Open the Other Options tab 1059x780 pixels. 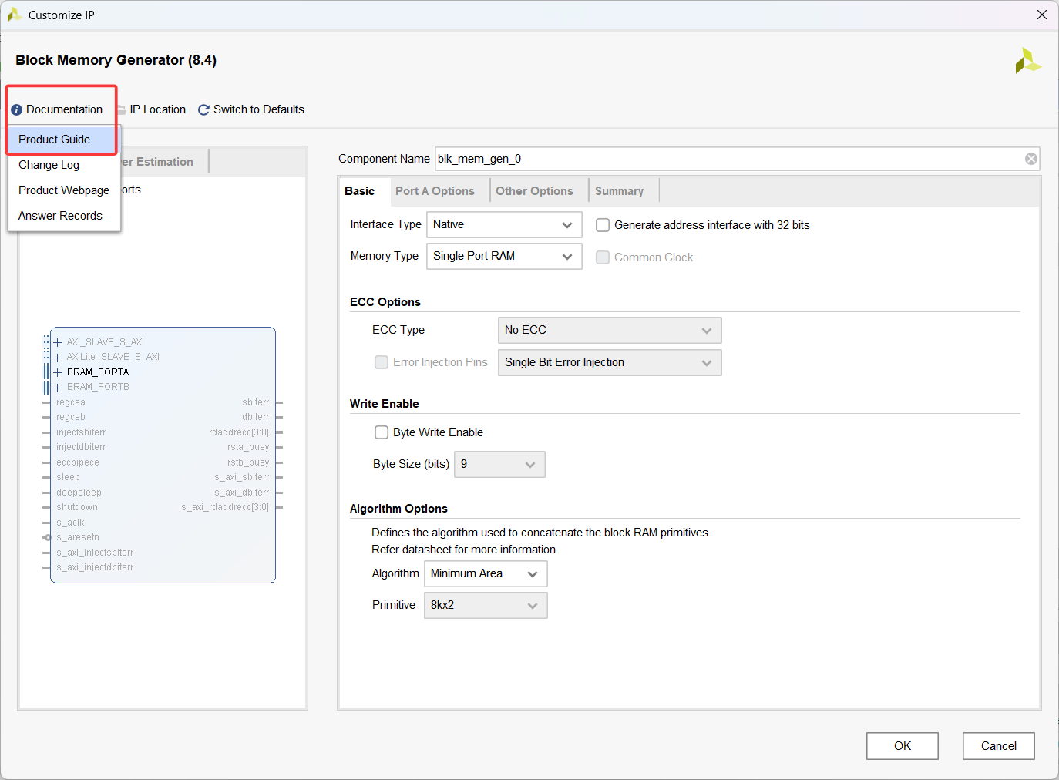click(x=534, y=191)
